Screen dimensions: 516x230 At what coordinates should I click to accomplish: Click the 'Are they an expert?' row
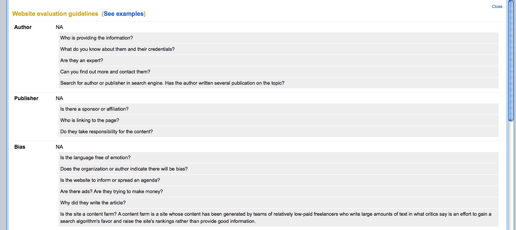279,61
